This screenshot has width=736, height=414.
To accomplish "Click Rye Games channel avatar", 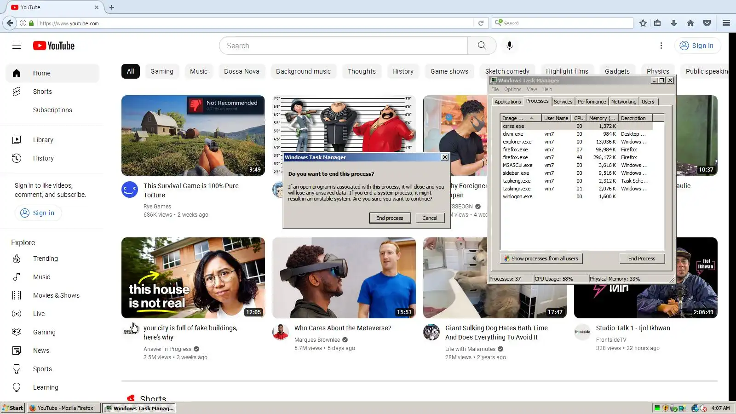I will click(x=130, y=190).
